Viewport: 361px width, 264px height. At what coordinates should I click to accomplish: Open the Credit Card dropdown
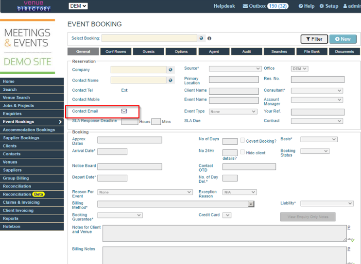[227, 215]
